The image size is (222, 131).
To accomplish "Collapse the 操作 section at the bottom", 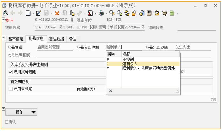I will [3, 109].
